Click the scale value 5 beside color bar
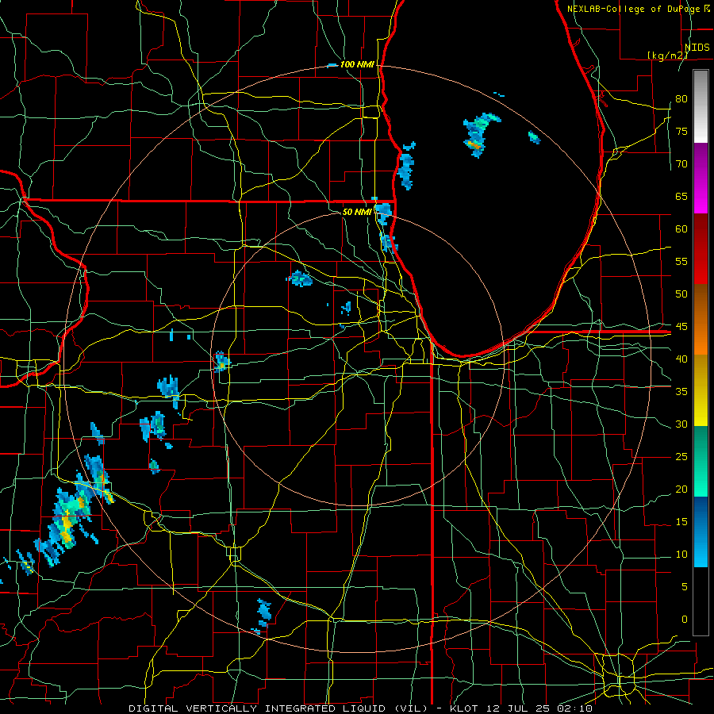Image resolution: width=714 pixels, height=714 pixels. (685, 586)
